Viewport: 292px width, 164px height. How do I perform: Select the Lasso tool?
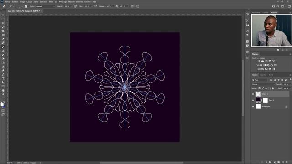tap(3, 23)
